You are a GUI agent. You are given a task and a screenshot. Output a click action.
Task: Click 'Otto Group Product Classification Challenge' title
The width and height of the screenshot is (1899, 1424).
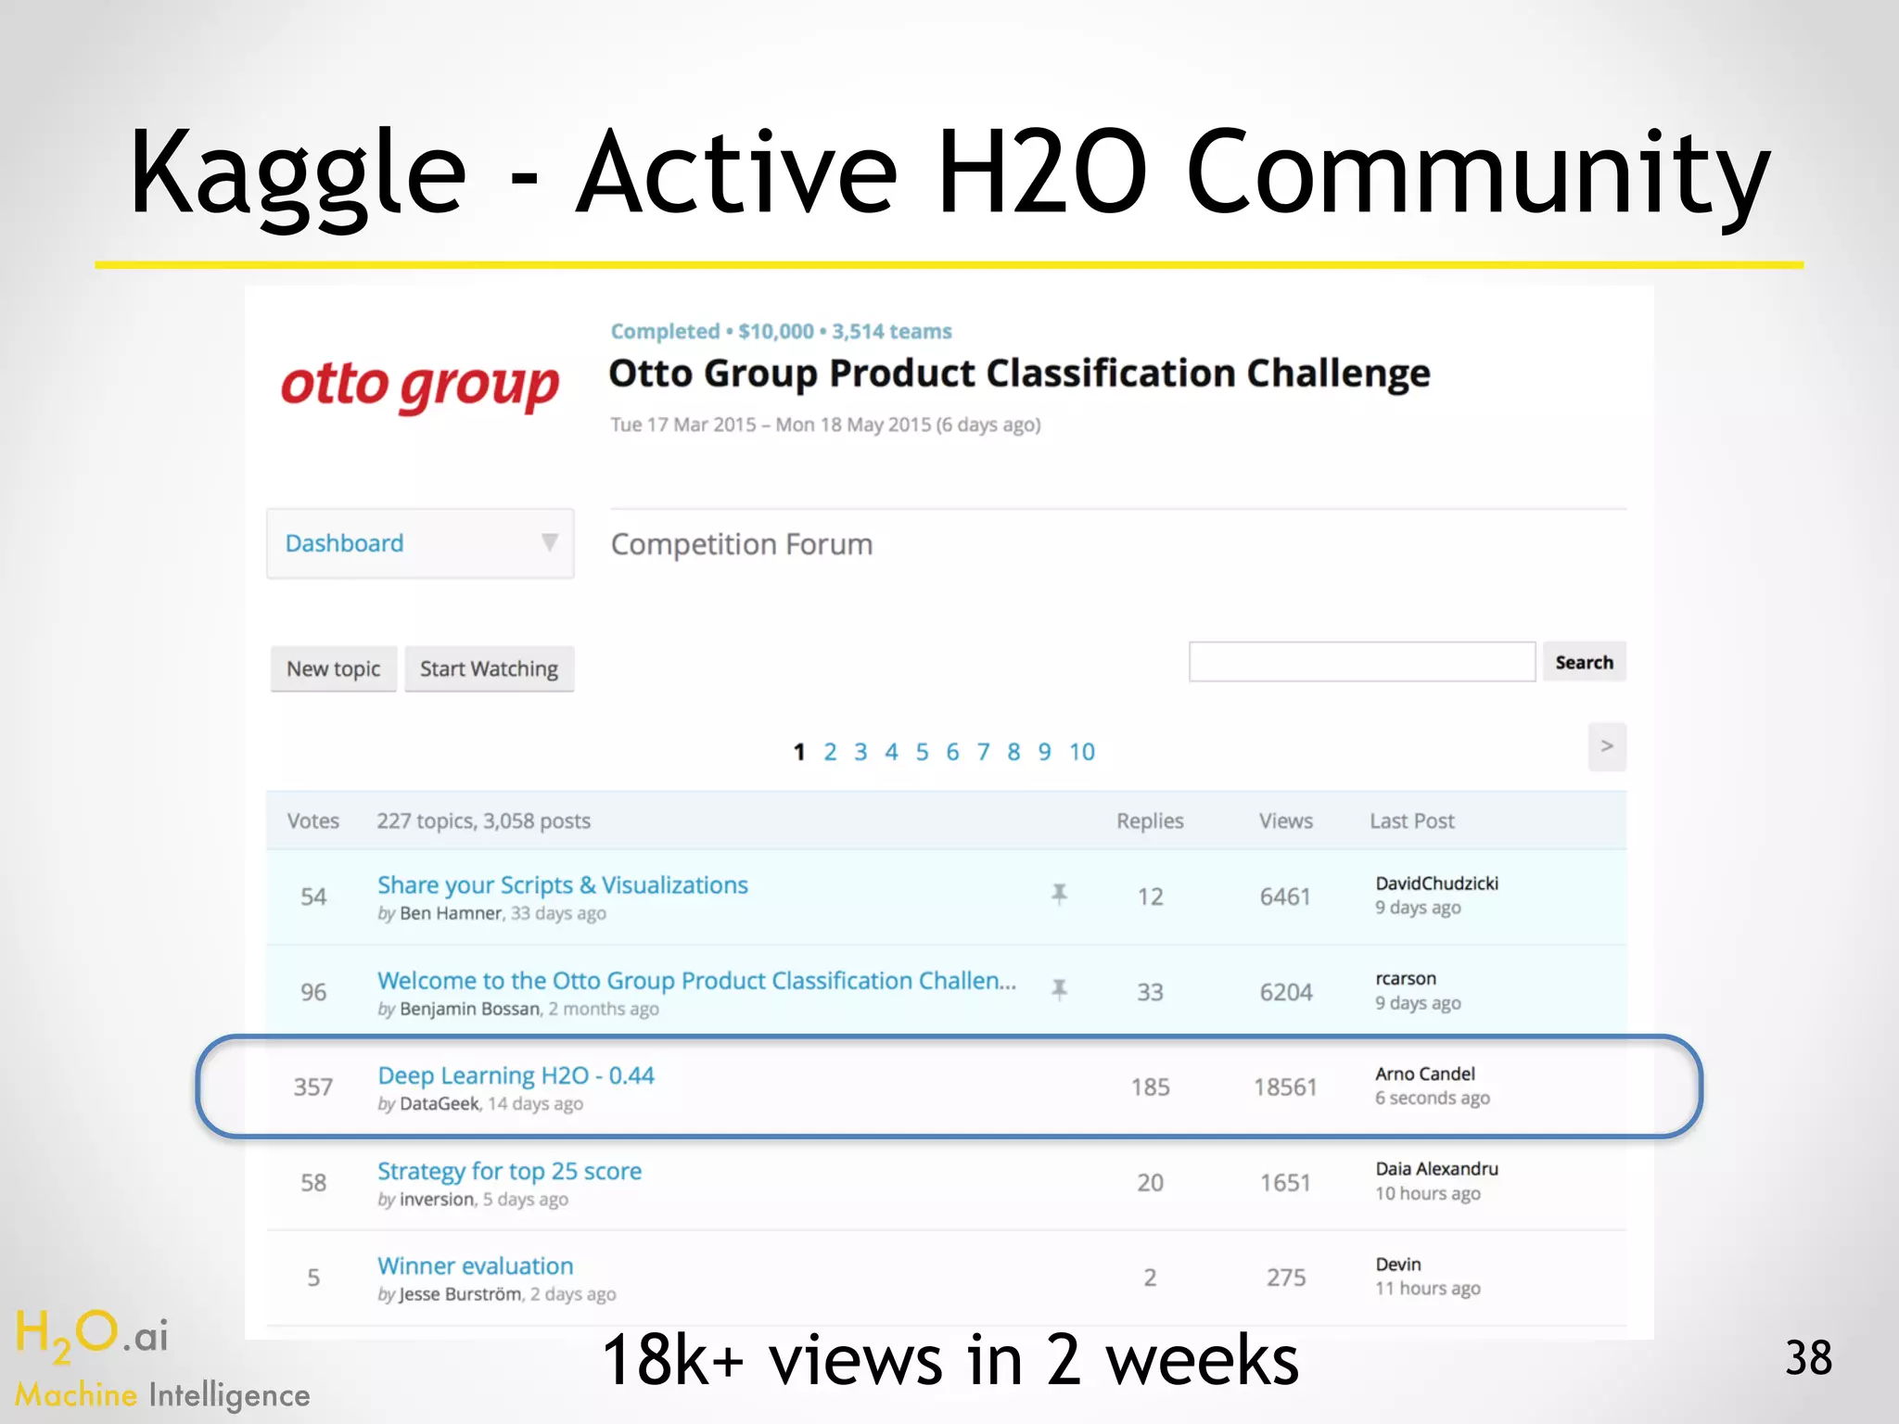[x=1019, y=374]
